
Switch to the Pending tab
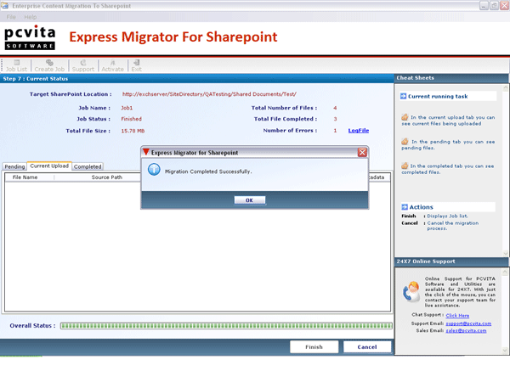pyautogui.click(x=14, y=167)
